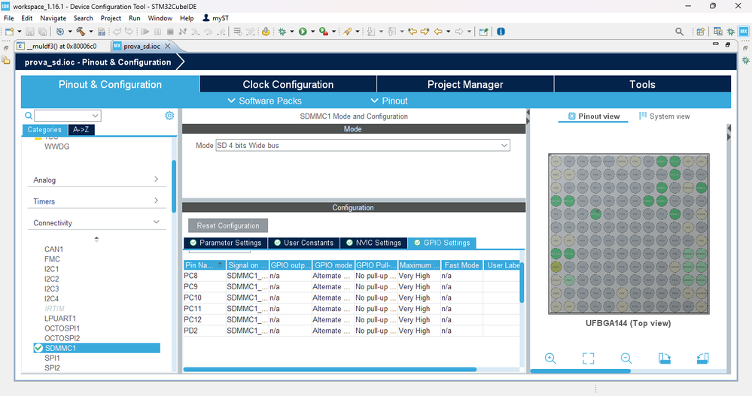The image size is (752, 396).
Task: Switch to the Tools tab
Action: tap(642, 84)
